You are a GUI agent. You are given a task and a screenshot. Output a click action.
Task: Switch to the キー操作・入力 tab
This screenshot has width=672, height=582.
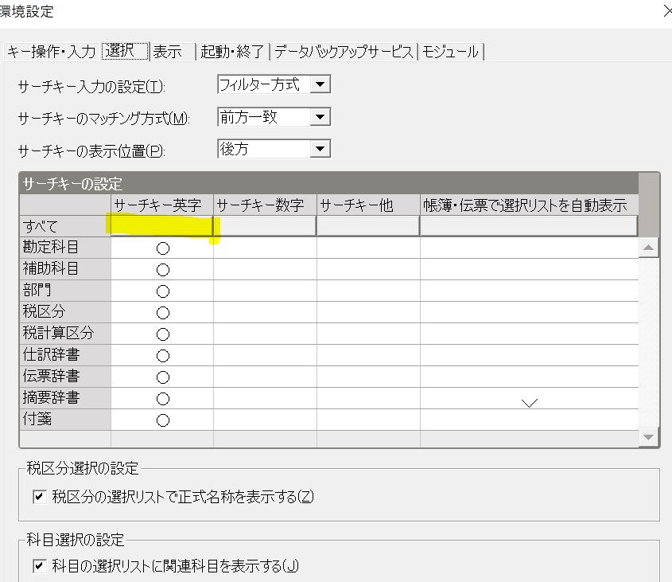pyautogui.click(x=51, y=52)
